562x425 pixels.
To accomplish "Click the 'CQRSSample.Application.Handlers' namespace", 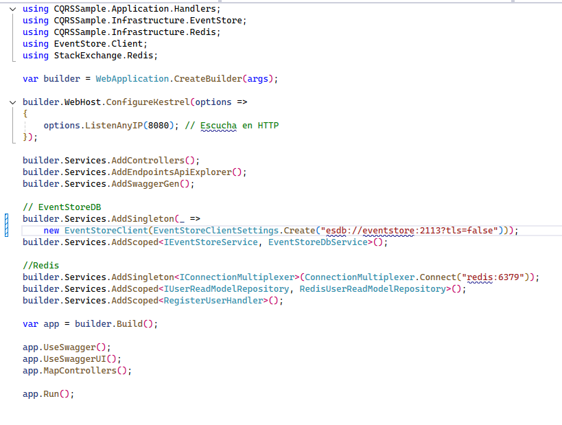I will tap(135, 9).
